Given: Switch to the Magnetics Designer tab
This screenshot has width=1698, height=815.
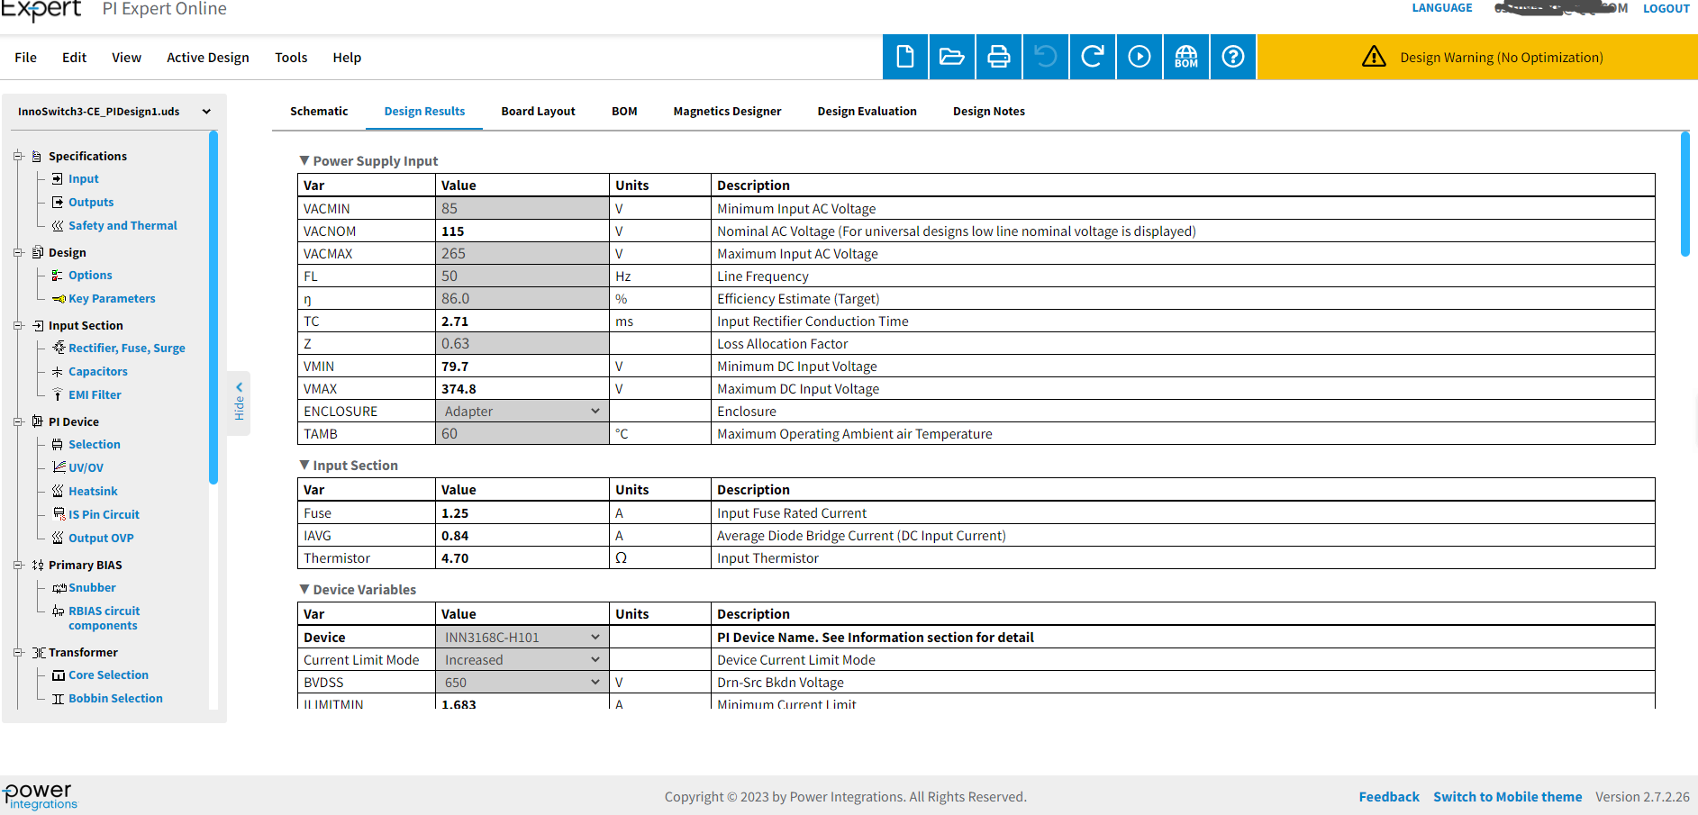Looking at the screenshot, I should (727, 111).
